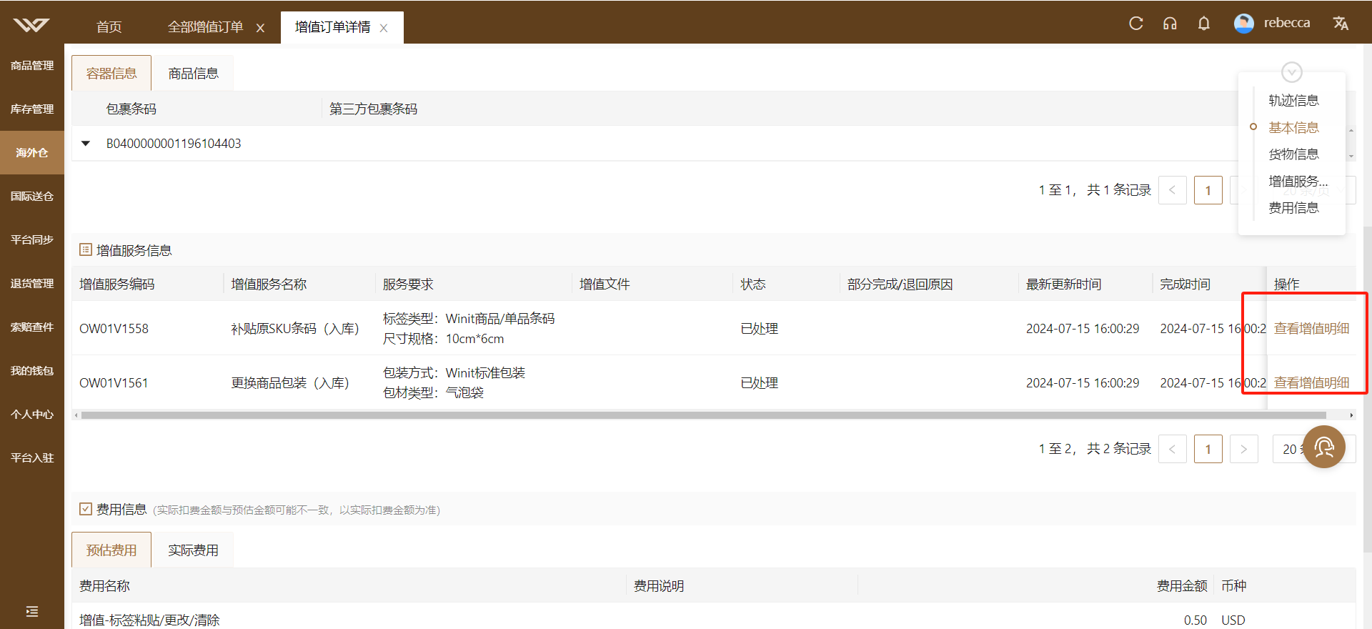Click left arrow of the horizontal scrollbar

(x=76, y=415)
